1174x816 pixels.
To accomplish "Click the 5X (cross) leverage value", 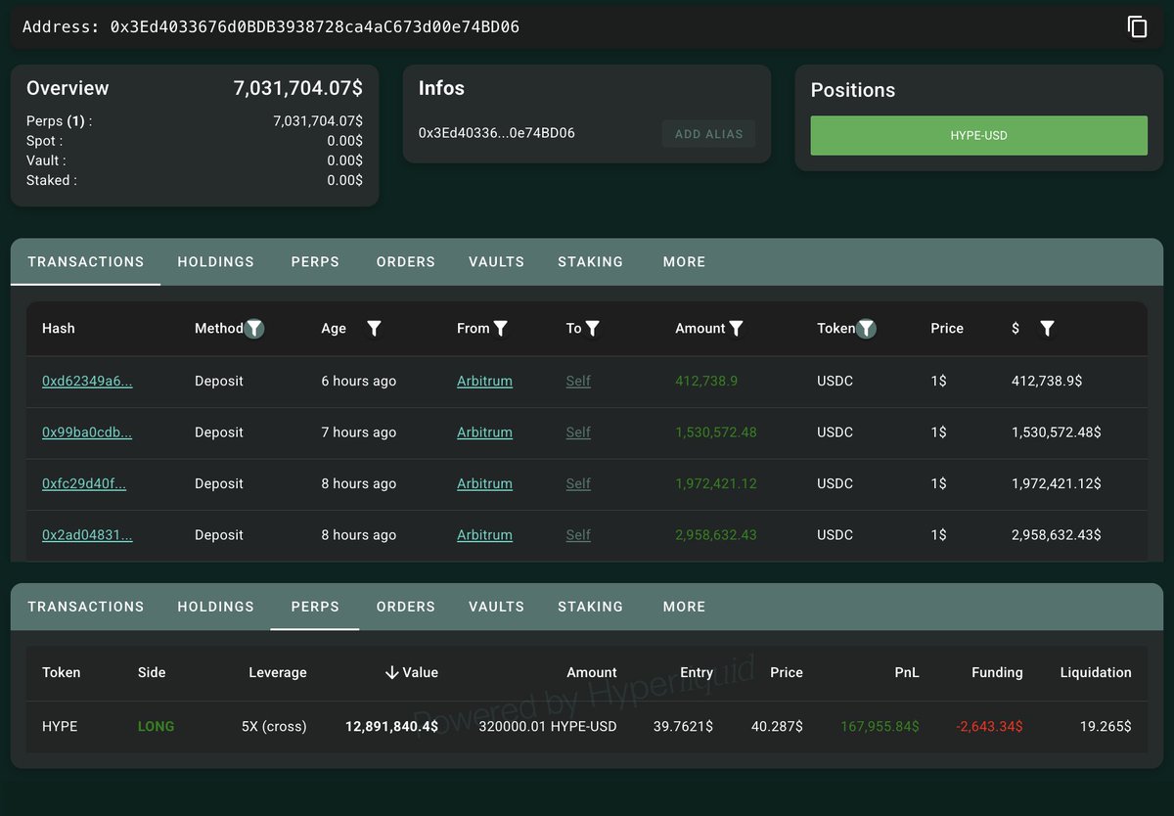I will click(x=274, y=727).
